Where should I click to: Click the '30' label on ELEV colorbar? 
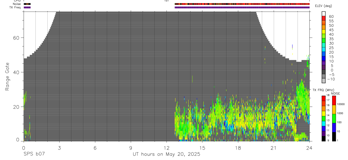pos(331,43)
